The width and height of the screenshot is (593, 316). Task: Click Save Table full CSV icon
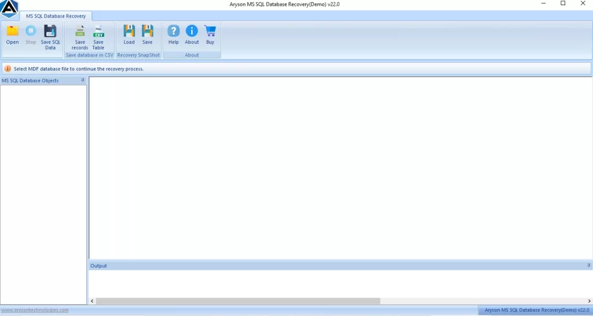98,37
